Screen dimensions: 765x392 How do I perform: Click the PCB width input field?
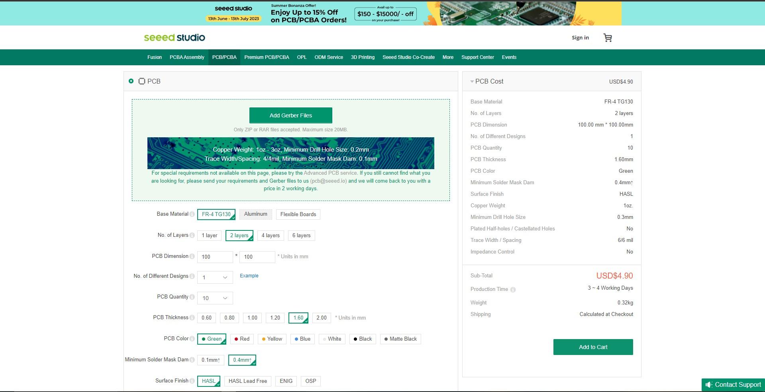pos(215,257)
